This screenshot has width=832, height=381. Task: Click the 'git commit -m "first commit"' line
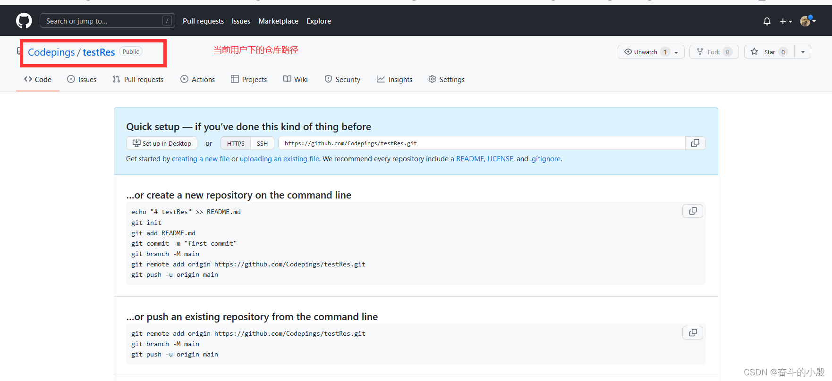point(184,243)
